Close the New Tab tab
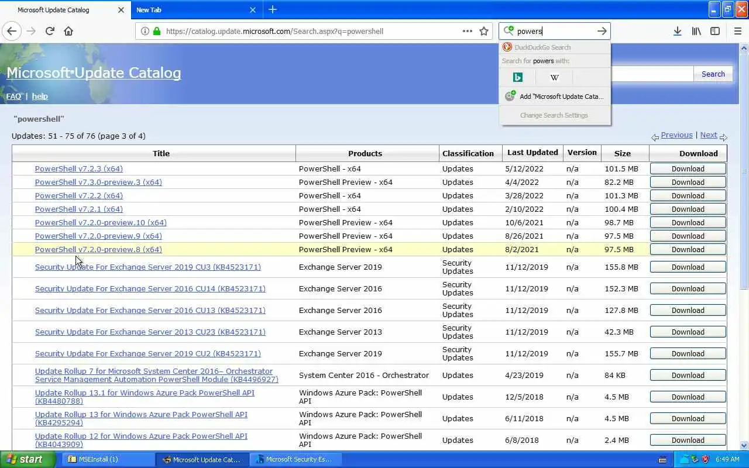Screen dimensions: 749x468 click(253, 10)
